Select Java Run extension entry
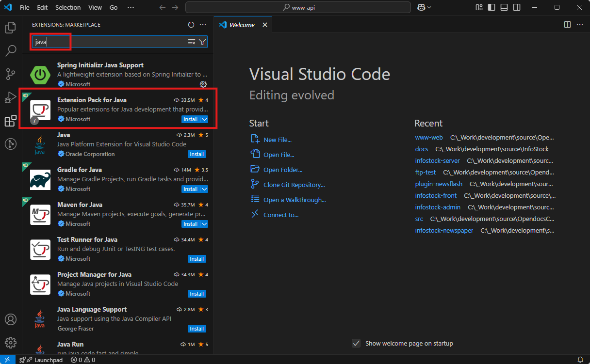This screenshot has width=590, height=364. (117, 348)
